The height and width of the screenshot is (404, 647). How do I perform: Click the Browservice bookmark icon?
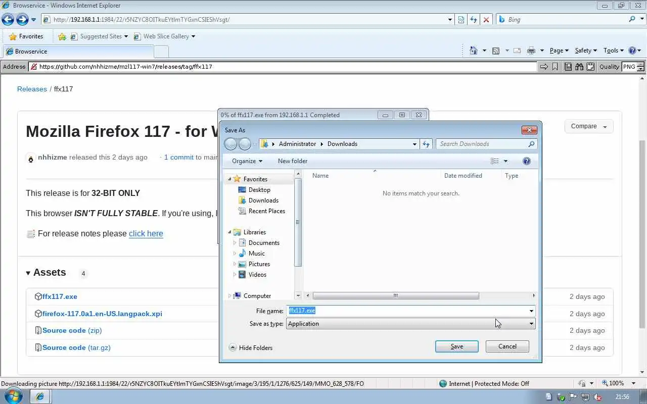555,67
